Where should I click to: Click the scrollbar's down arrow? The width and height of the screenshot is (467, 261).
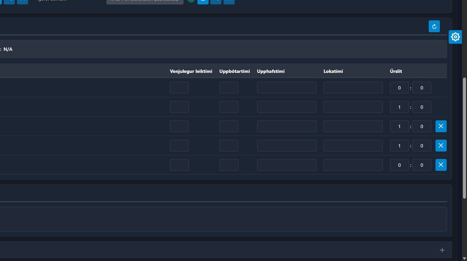[464, 258]
